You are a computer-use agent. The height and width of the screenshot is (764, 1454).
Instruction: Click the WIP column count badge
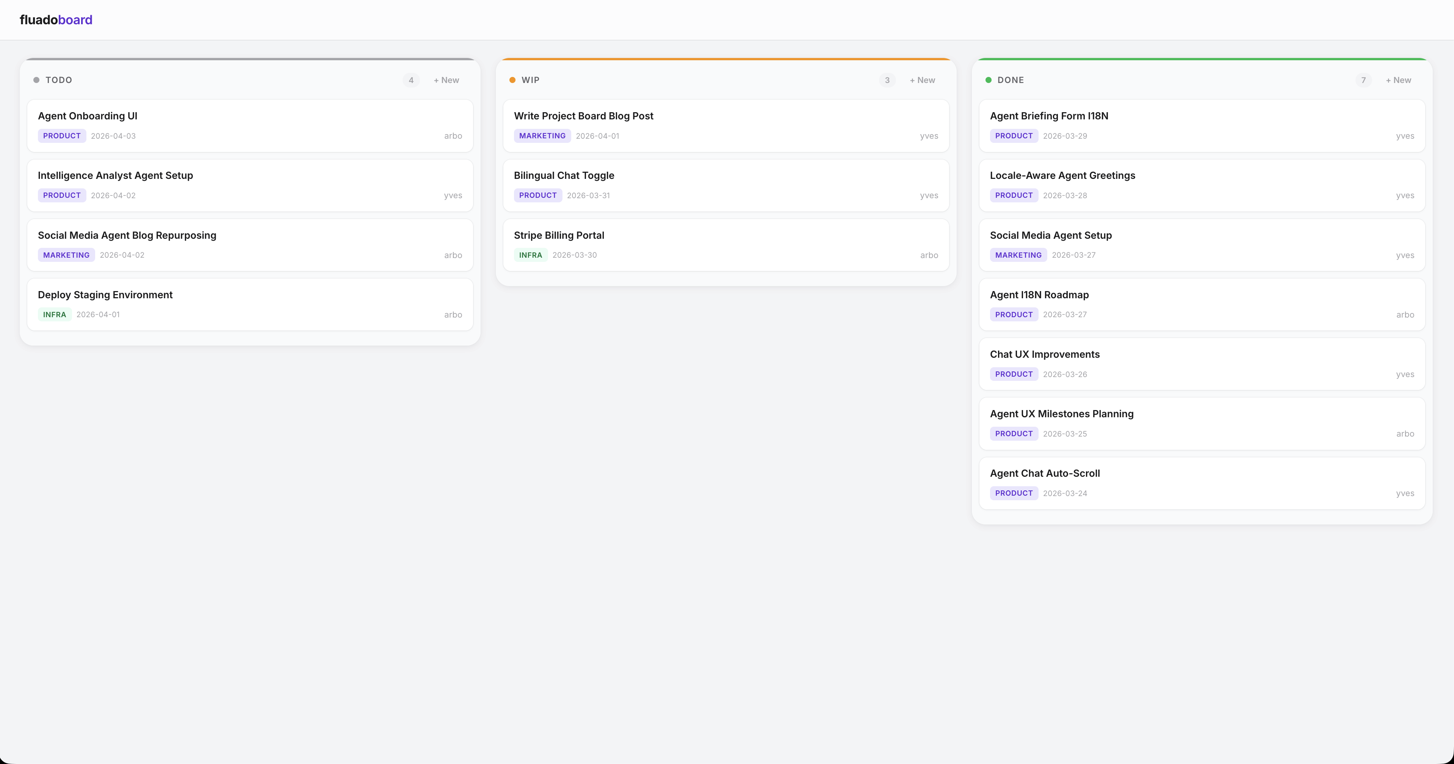(887, 80)
